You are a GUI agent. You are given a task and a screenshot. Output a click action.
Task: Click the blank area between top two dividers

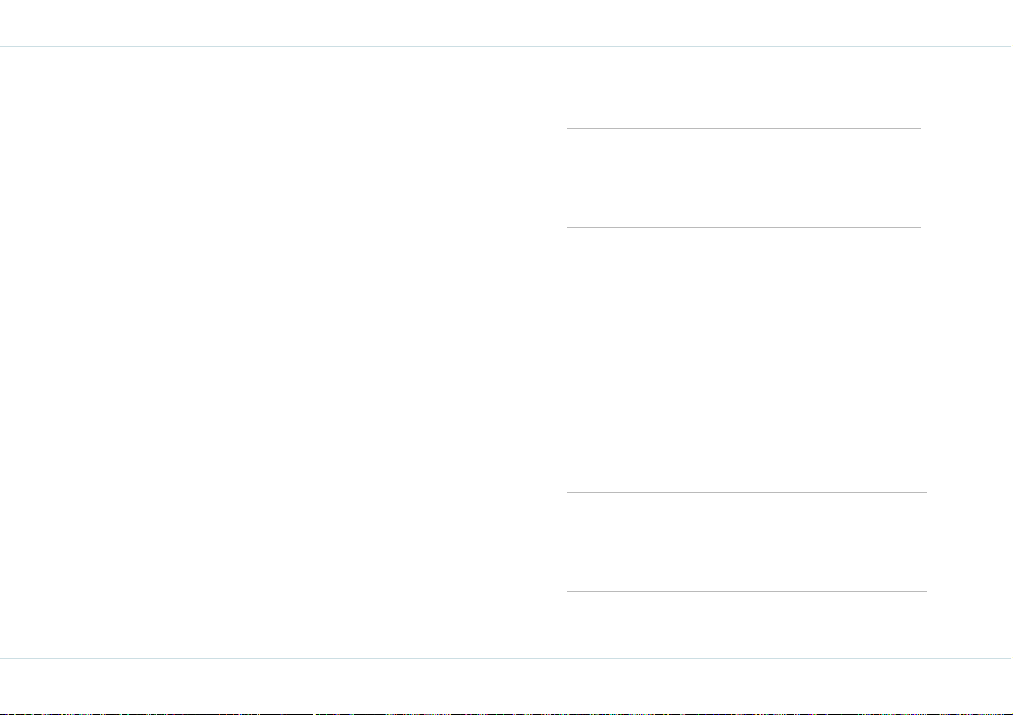(x=743, y=178)
